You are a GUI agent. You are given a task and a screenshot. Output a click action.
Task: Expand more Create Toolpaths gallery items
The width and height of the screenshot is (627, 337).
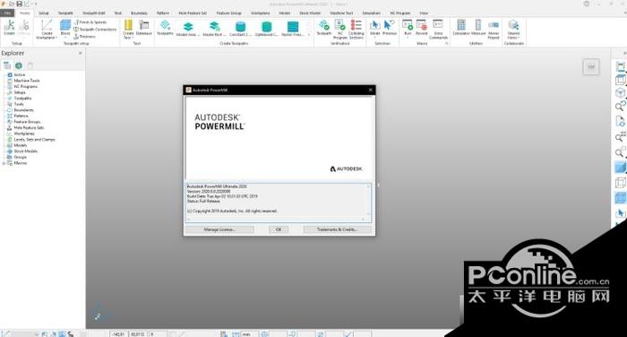tap(309, 35)
